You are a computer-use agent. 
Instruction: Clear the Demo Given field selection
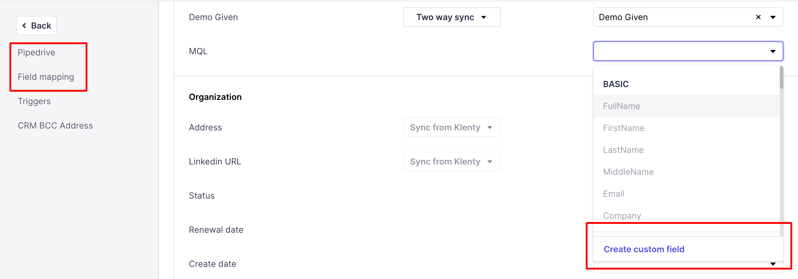coord(758,17)
